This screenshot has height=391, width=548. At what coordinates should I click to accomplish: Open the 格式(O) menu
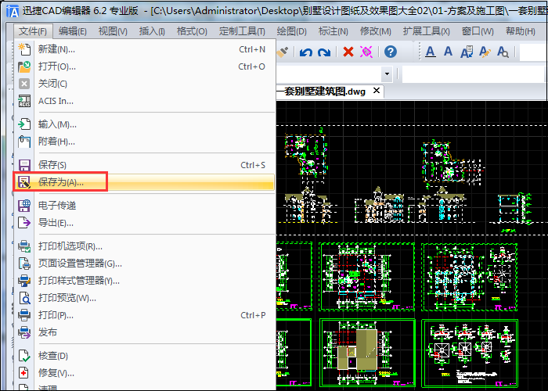[x=192, y=31]
